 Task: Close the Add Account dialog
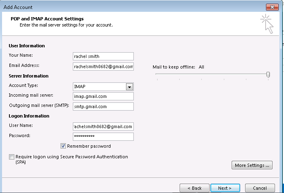pyautogui.click(x=272, y=7)
